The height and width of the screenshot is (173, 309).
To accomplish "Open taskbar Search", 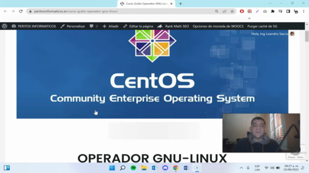I will [x=123, y=168].
